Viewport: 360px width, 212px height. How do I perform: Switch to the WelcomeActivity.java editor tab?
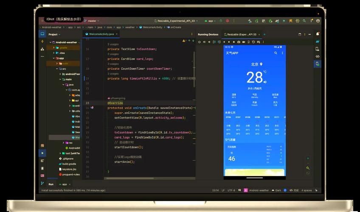point(100,34)
